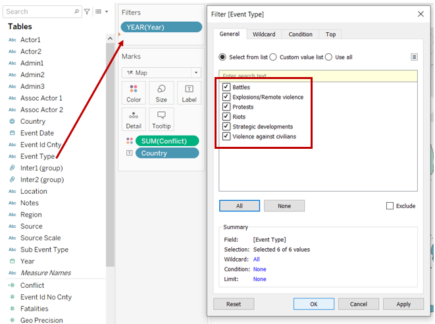The height and width of the screenshot is (324, 435).
Task: Click the Enter search text field
Action: (318, 76)
